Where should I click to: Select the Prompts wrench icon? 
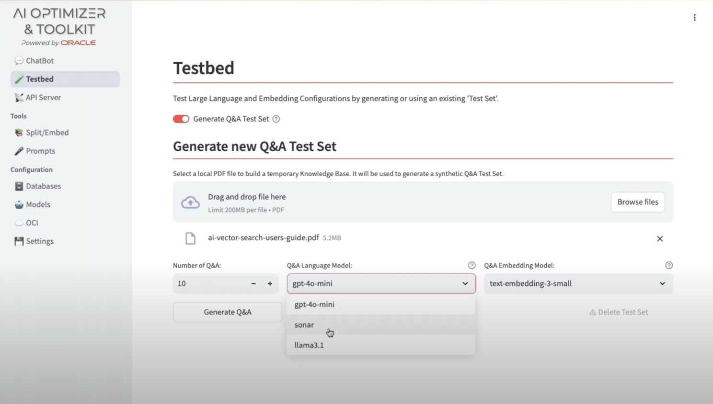click(x=19, y=151)
